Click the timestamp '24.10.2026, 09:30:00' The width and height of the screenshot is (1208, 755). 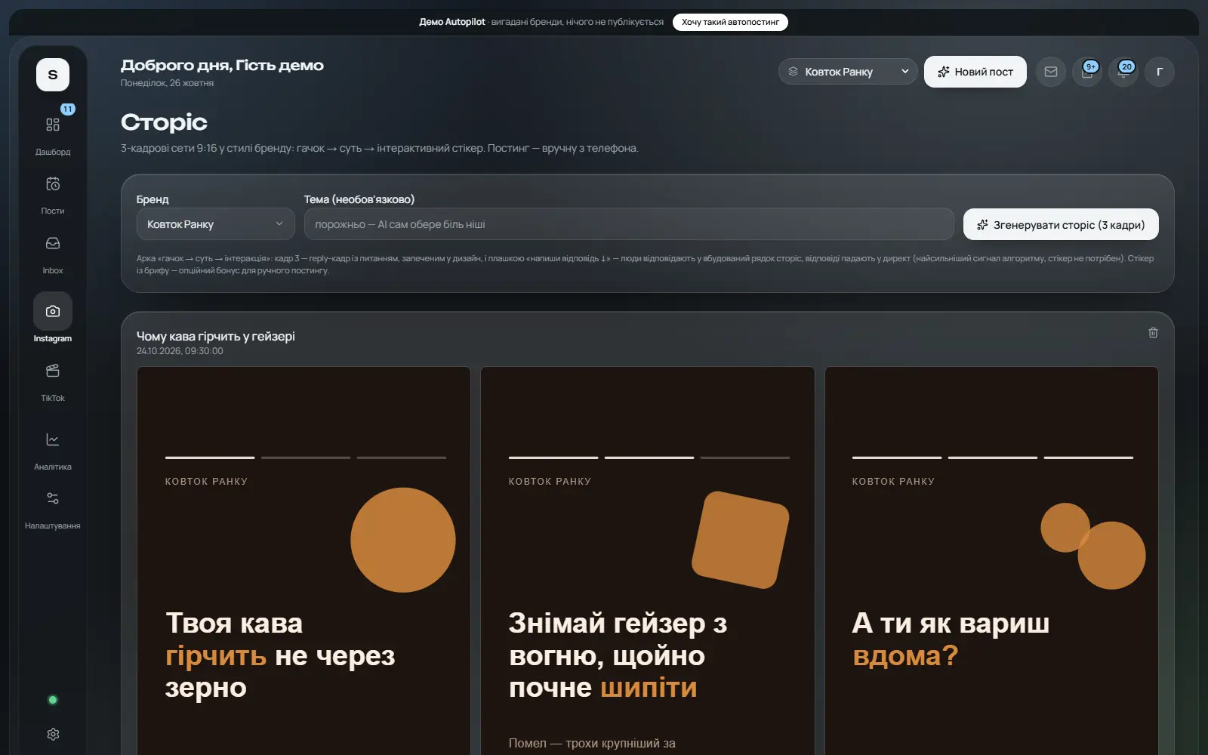click(180, 351)
